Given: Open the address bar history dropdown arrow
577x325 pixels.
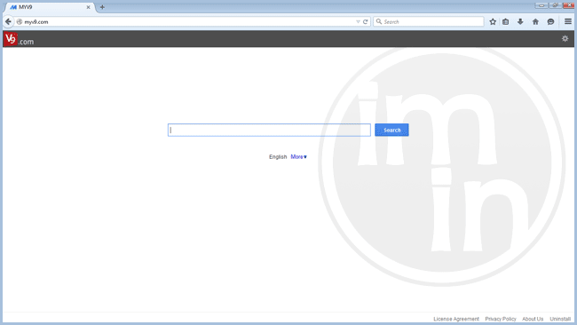Looking at the screenshot, I should tap(358, 21).
